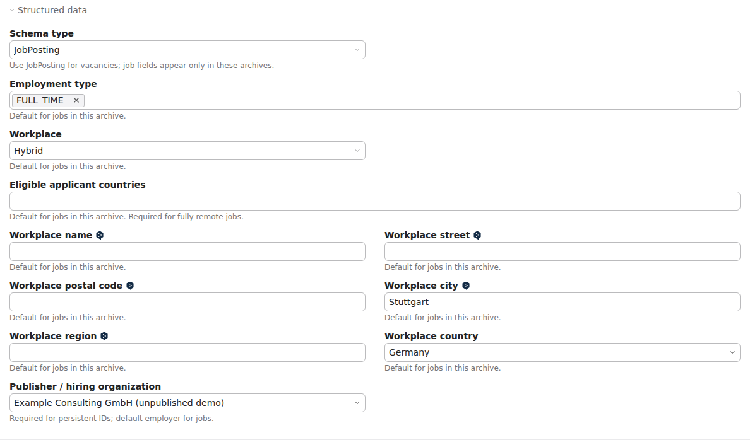The width and height of the screenshot is (750, 440).
Task: Remove the FULL_TIME employment type tag
Action: coord(76,100)
